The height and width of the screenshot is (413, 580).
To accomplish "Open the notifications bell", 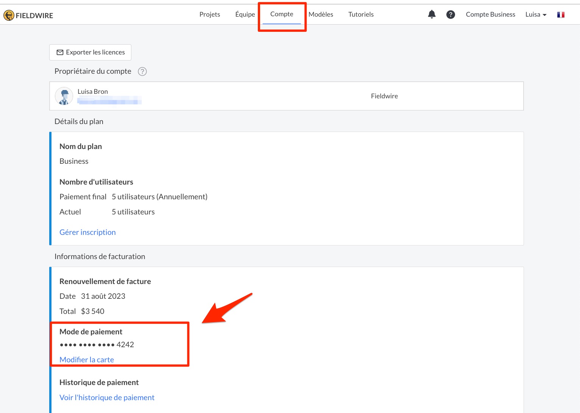I will [x=432, y=14].
